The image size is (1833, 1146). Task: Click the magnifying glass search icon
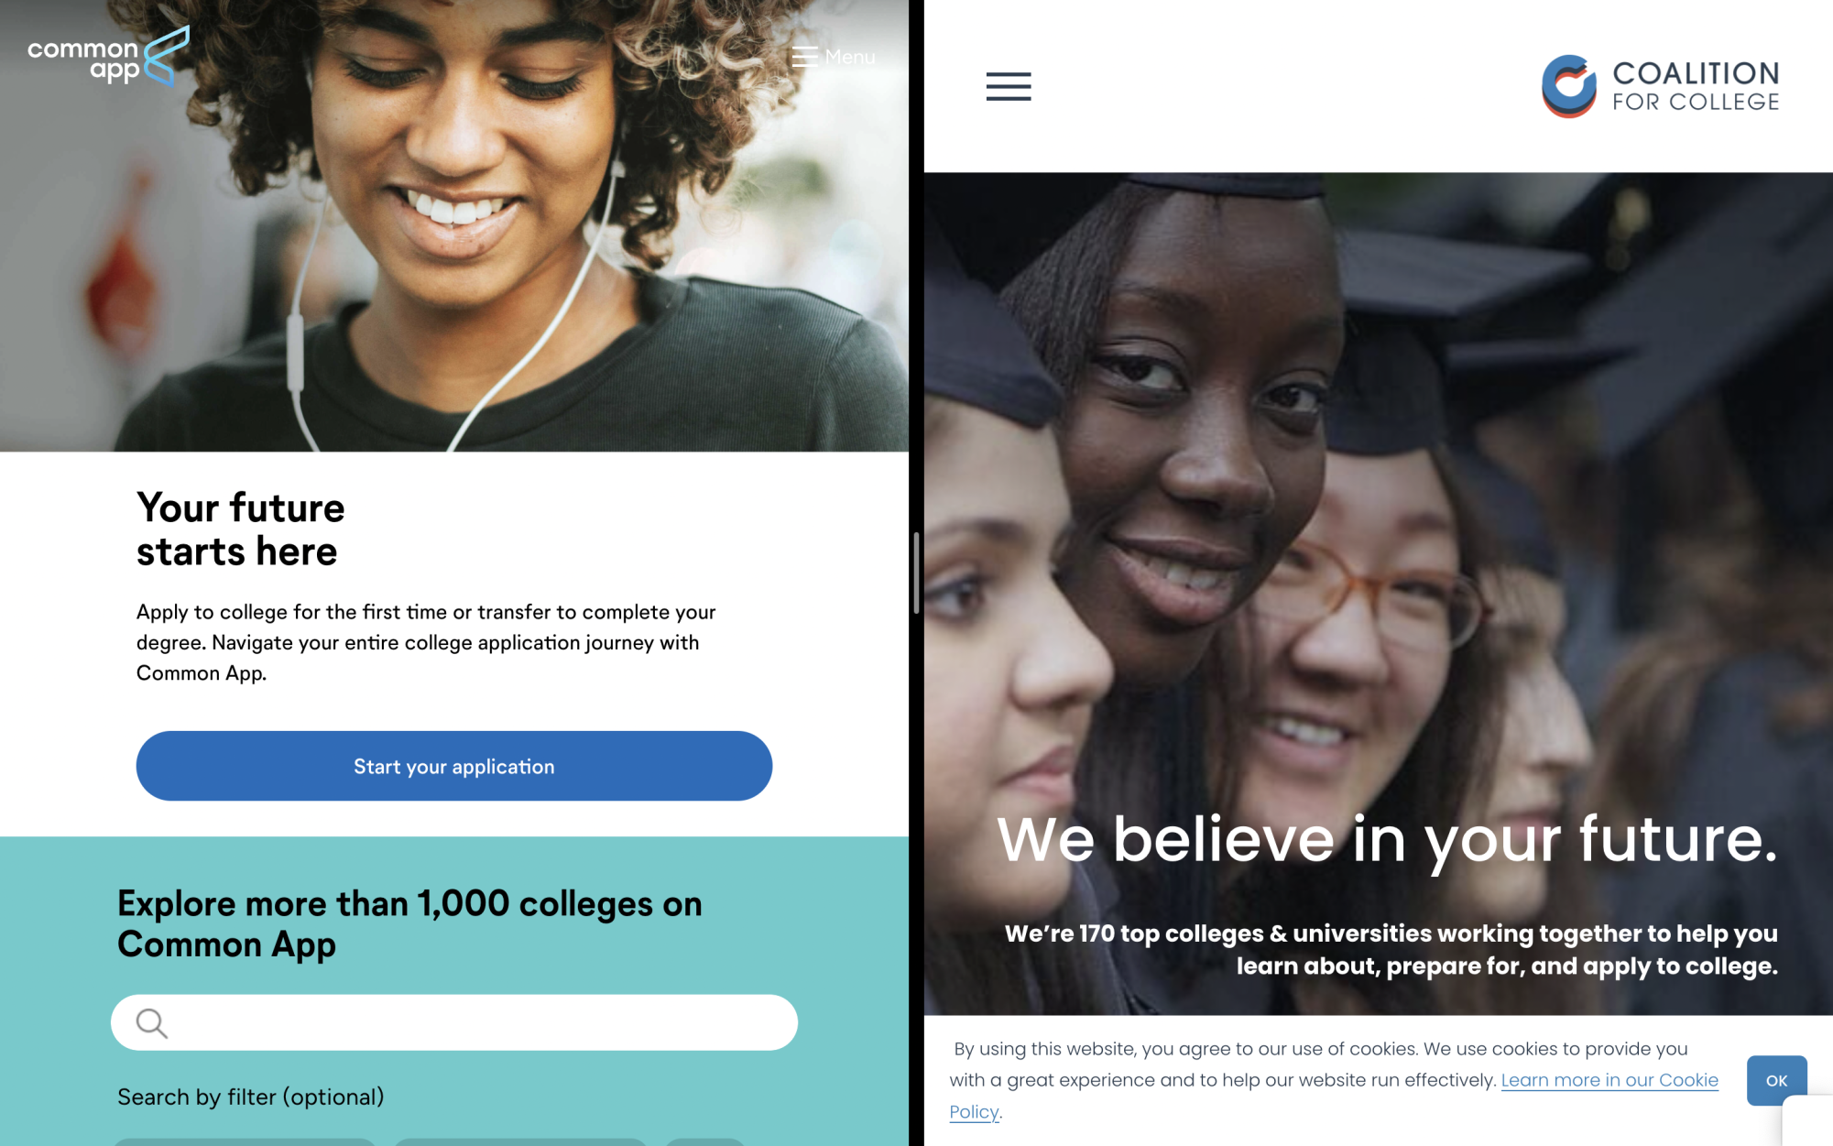pyautogui.click(x=151, y=1022)
